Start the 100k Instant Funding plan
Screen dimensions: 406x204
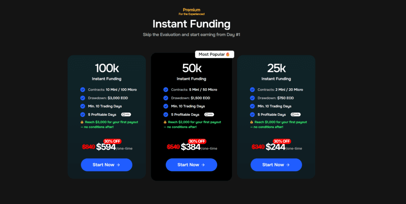point(106,165)
